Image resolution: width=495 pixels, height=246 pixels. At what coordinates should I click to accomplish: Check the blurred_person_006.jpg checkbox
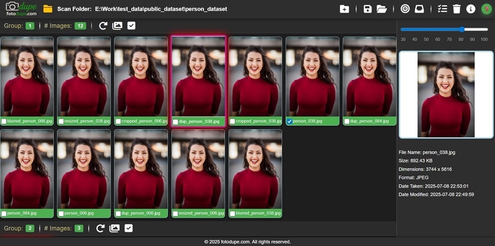4,121
